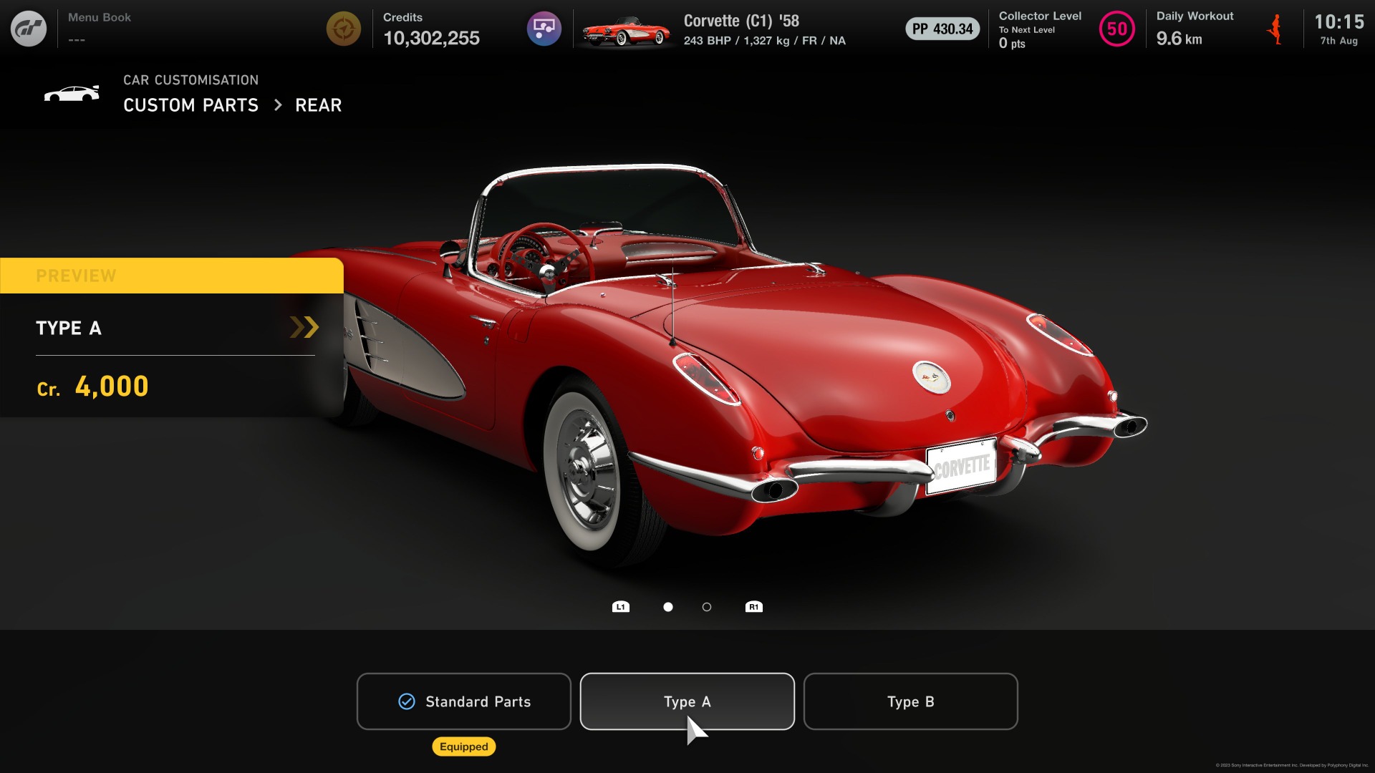Select the first filled view dot
1375x773 pixels.
point(668,607)
